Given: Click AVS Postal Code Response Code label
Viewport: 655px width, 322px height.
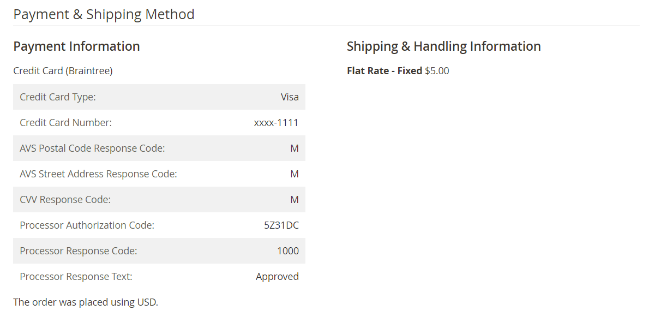Looking at the screenshot, I should [x=92, y=148].
